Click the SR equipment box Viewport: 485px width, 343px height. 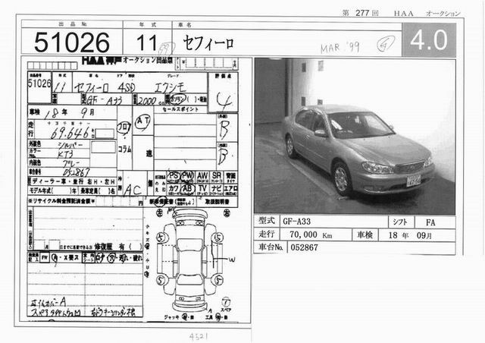pos(217,177)
